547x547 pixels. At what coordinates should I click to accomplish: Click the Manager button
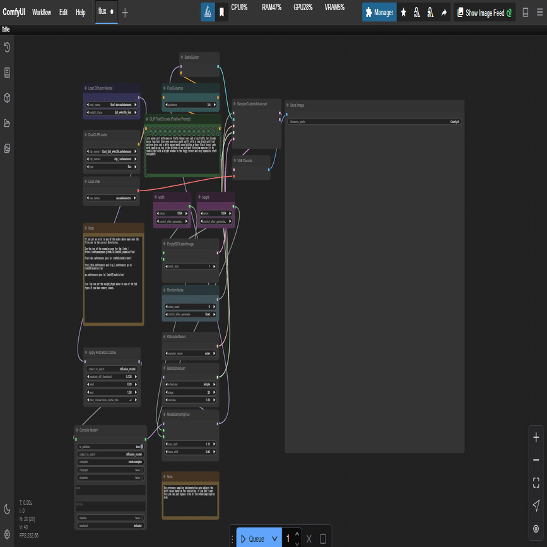[x=379, y=13]
